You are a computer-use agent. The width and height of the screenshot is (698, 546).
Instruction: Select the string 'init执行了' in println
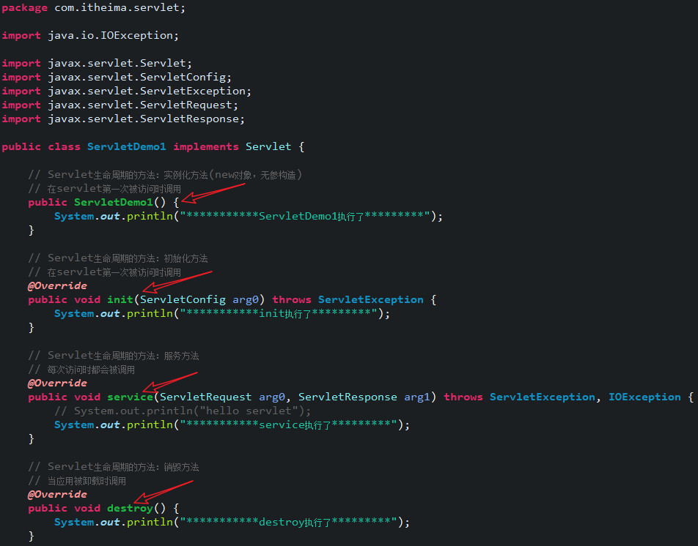coord(285,314)
